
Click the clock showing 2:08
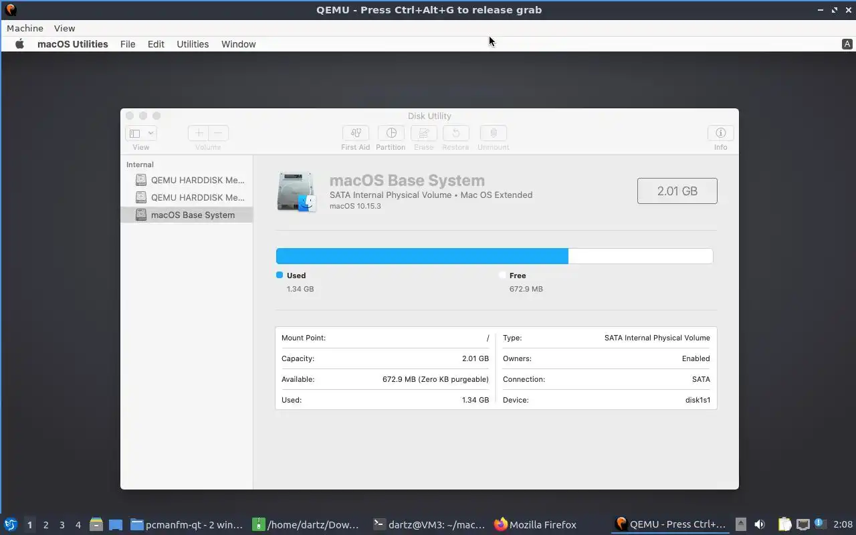[843, 525]
